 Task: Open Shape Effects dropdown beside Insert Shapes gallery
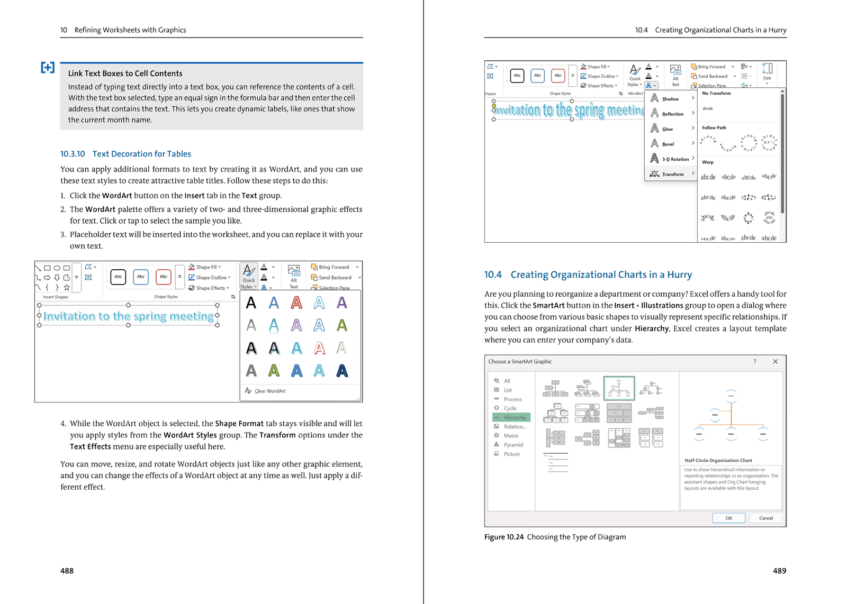pos(209,288)
